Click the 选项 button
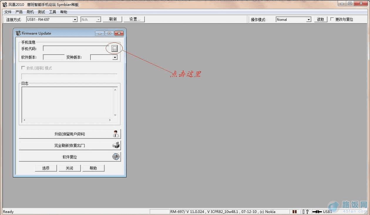Image resolution: width=370 pixels, height=215 pixels. click(46, 168)
